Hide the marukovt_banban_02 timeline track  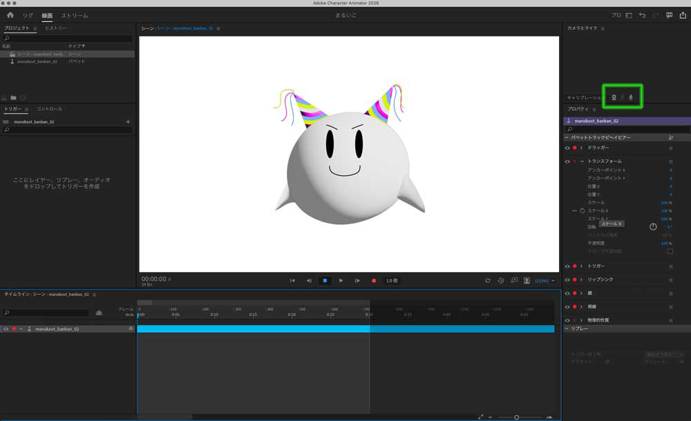tap(7, 329)
